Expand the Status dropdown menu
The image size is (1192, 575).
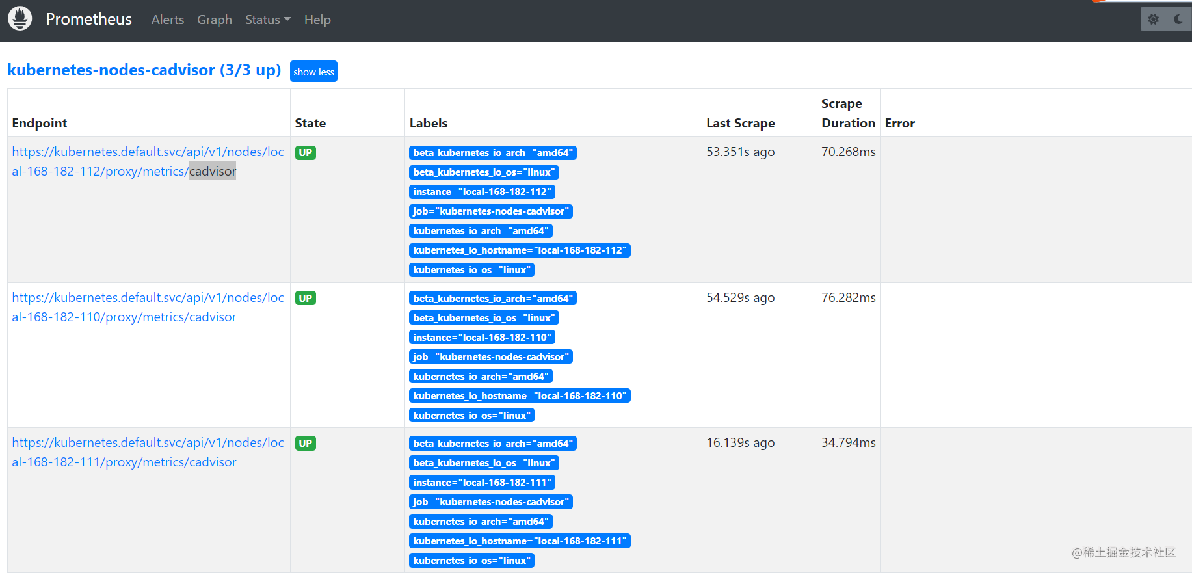click(x=268, y=20)
